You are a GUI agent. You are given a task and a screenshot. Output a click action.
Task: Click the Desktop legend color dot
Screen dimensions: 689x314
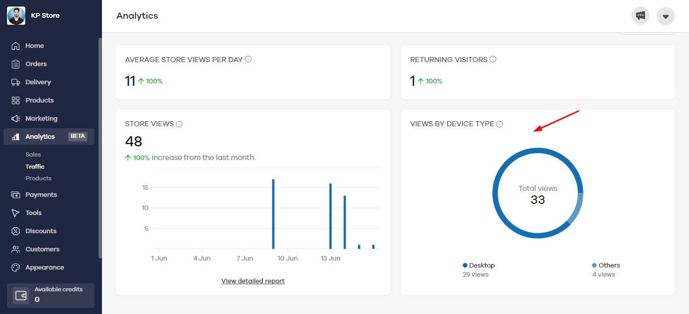pos(465,266)
